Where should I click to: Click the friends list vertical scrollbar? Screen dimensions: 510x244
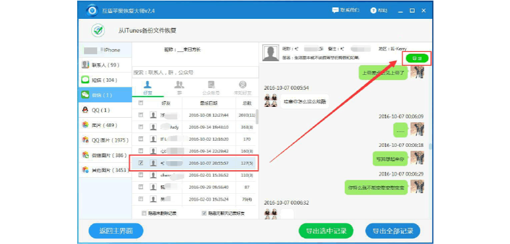click(x=257, y=117)
